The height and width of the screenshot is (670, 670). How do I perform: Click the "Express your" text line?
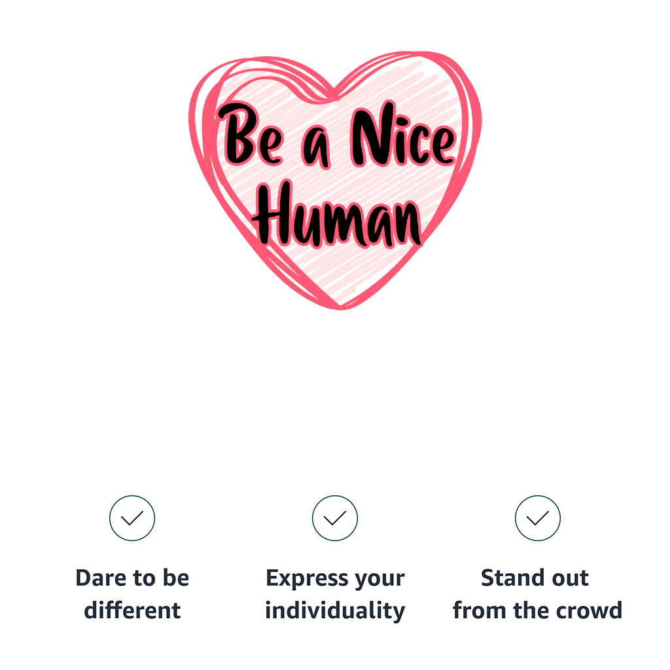point(335,579)
